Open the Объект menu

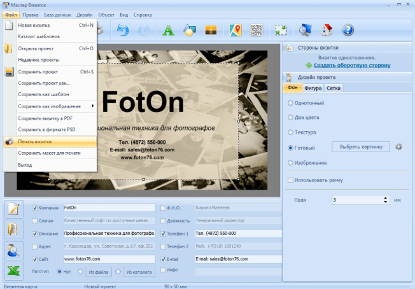106,15
